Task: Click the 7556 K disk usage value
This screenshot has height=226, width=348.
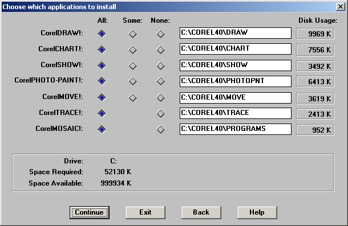Action: point(315,50)
